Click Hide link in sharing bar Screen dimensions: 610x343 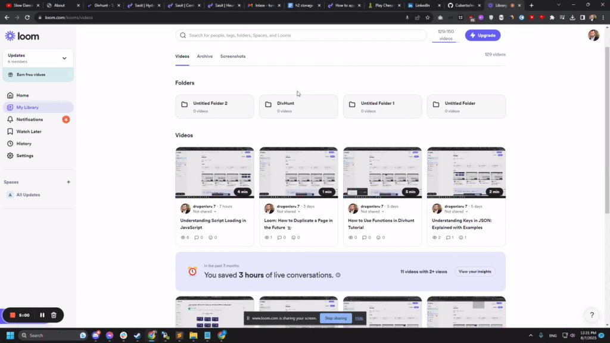[359, 318]
